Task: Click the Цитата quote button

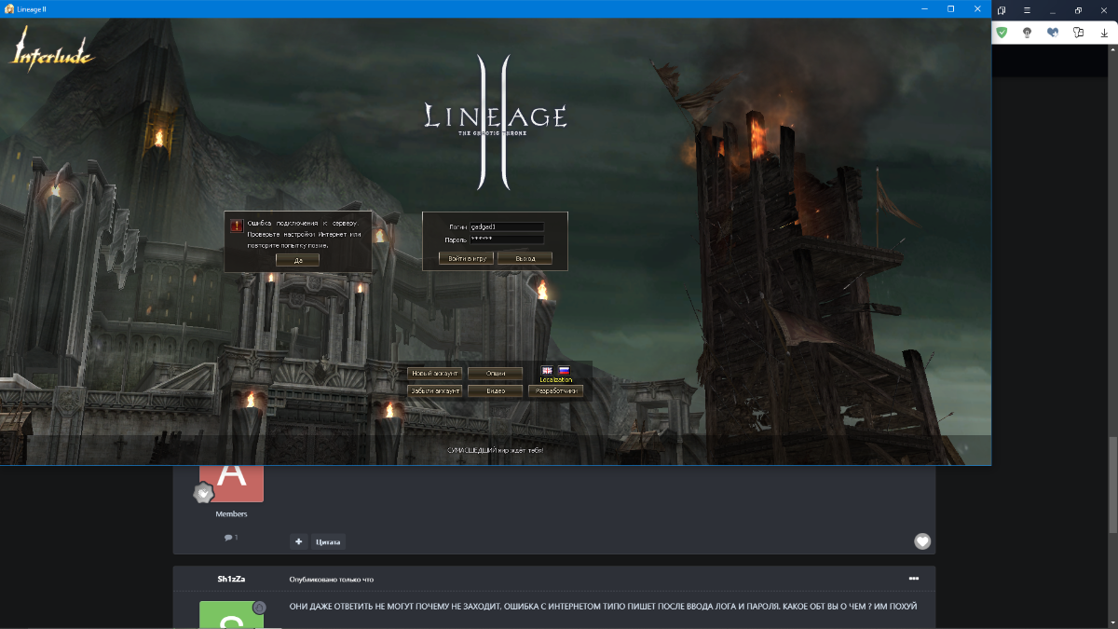Action: click(328, 541)
